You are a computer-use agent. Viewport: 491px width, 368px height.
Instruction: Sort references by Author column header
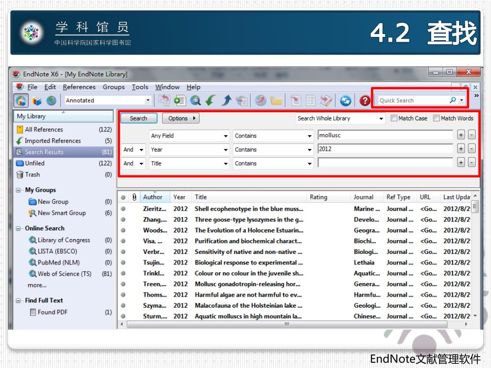click(155, 197)
